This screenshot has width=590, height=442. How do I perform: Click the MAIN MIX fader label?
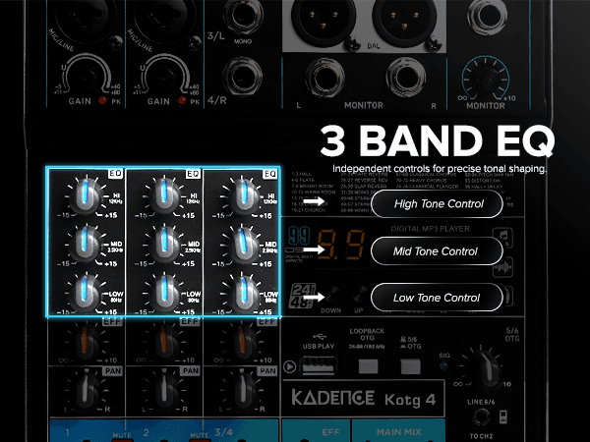click(x=399, y=432)
